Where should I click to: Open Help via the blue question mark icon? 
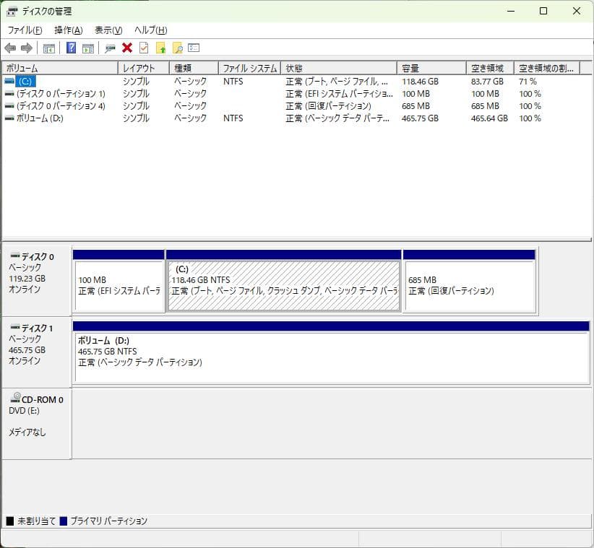71,48
